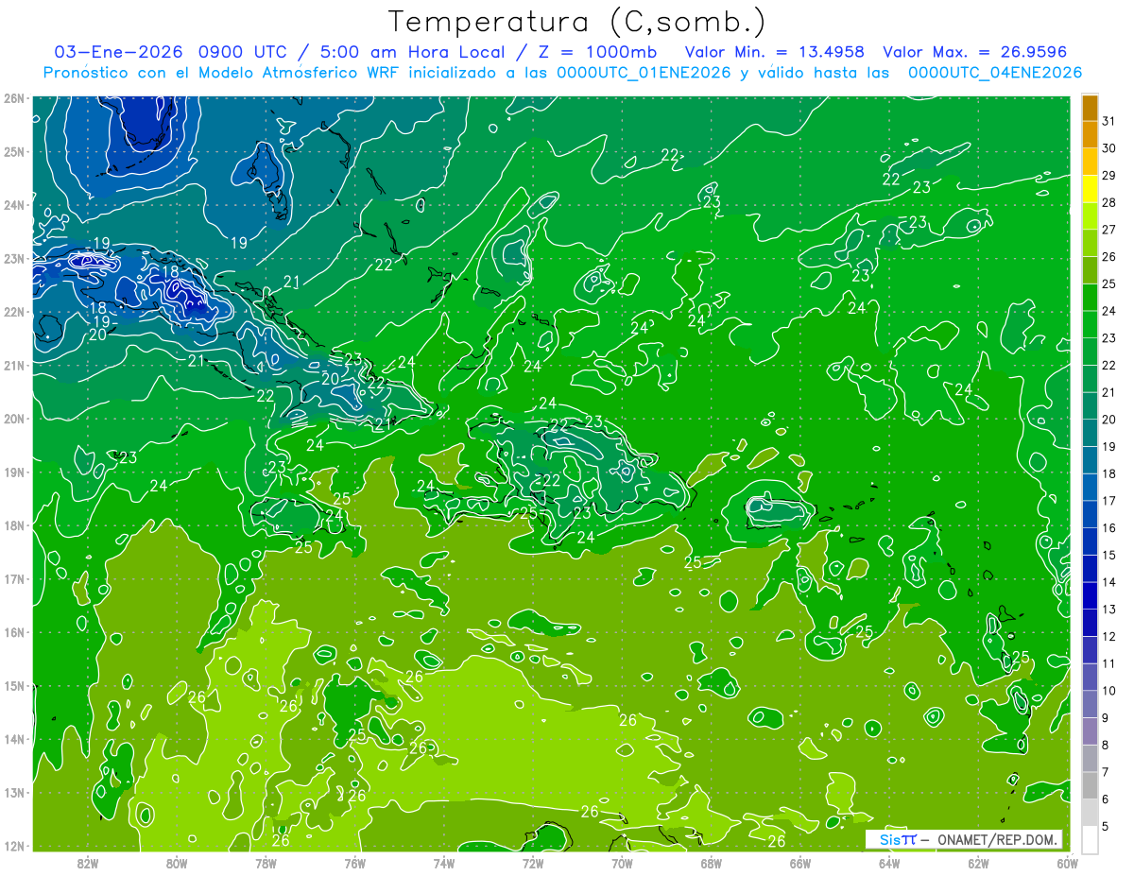Click the color scale label 11
This screenshot has width=1134, height=876.
[x=1109, y=663]
